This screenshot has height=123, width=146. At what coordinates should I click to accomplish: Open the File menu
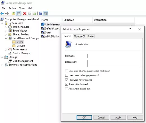pos(3,8)
